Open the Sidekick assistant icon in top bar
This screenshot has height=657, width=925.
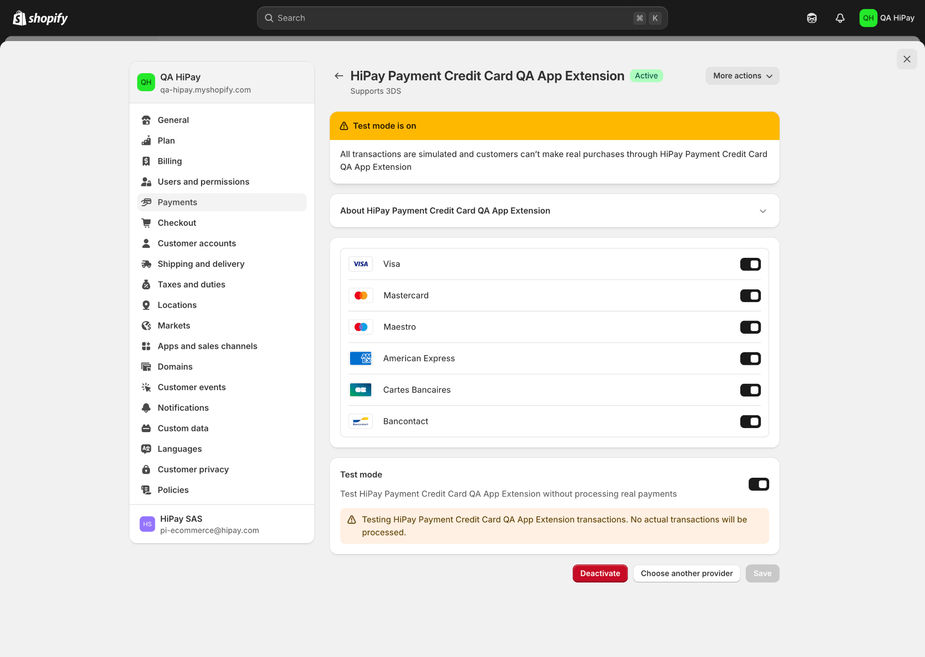(x=812, y=18)
